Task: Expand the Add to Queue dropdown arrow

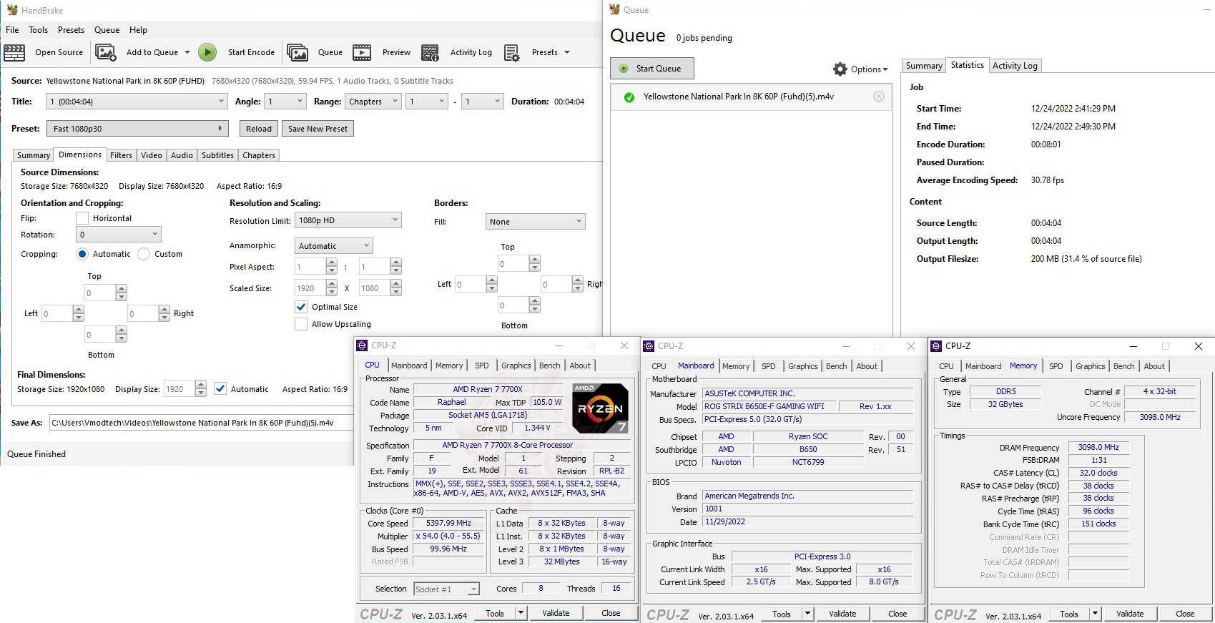Action: (x=187, y=52)
